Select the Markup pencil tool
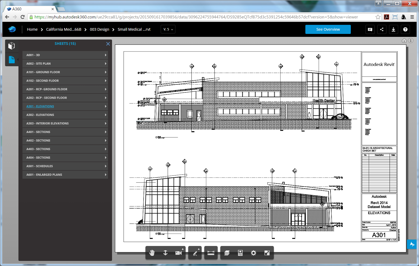The width and height of the screenshot is (419, 266). point(195,253)
